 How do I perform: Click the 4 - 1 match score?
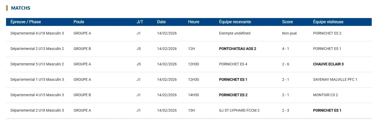tap(285, 49)
